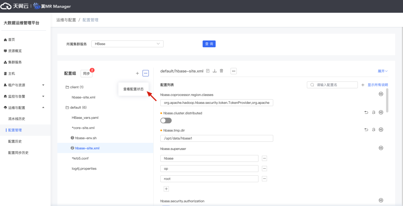
Task: Click VS compare icon for hbase.security.authorization
Action: pyautogui.click(x=381, y=200)
